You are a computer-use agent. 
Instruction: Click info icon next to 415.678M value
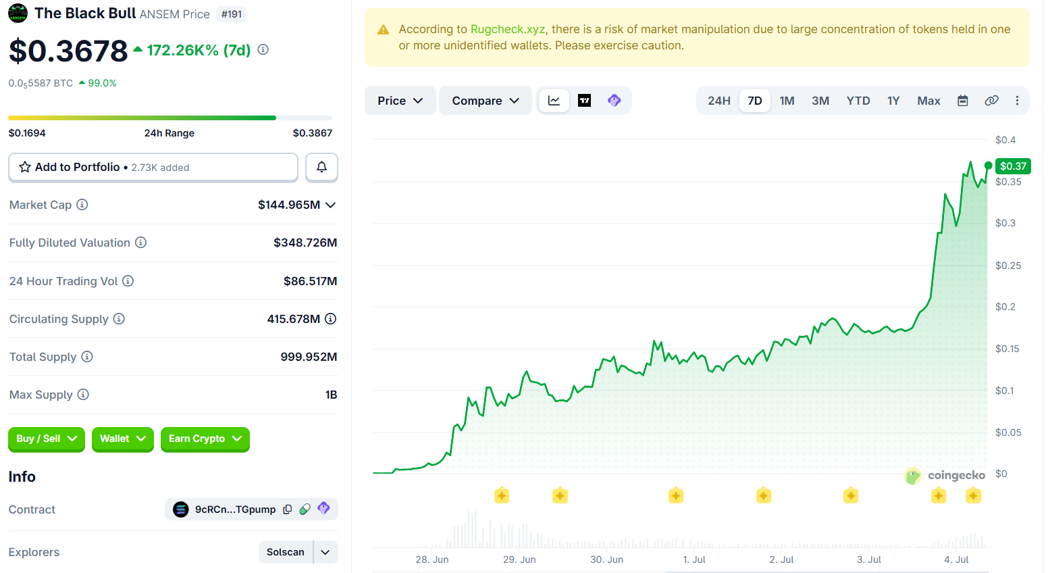coord(330,318)
